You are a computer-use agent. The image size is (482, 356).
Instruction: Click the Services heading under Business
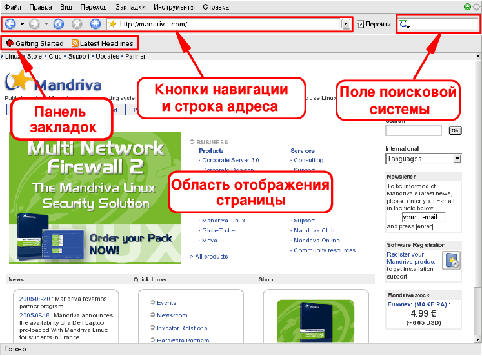[303, 150]
